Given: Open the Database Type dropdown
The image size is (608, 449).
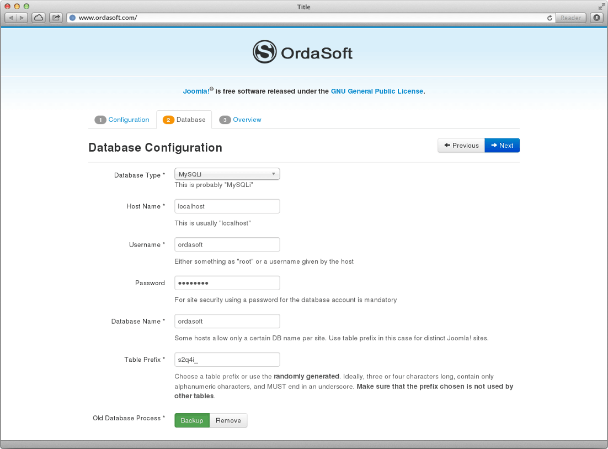Looking at the screenshot, I should [x=227, y=174].
